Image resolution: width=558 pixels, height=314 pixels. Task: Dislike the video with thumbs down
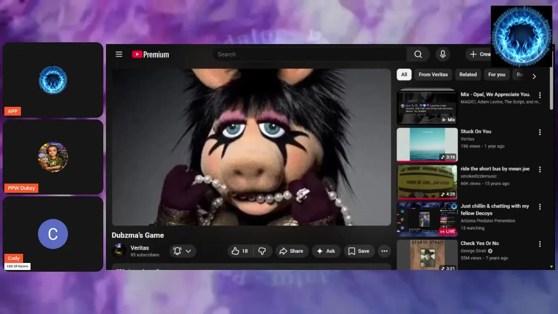tap(262, 251)
